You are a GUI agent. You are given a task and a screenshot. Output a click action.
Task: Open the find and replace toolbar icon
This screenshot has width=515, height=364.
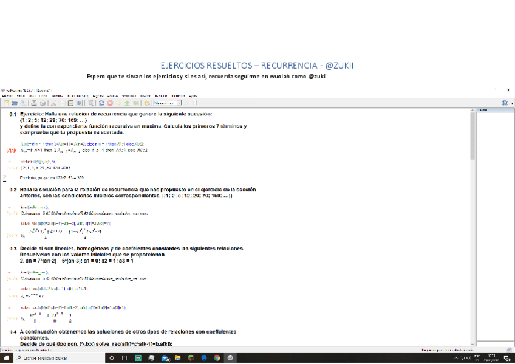(x=90, y=103)
